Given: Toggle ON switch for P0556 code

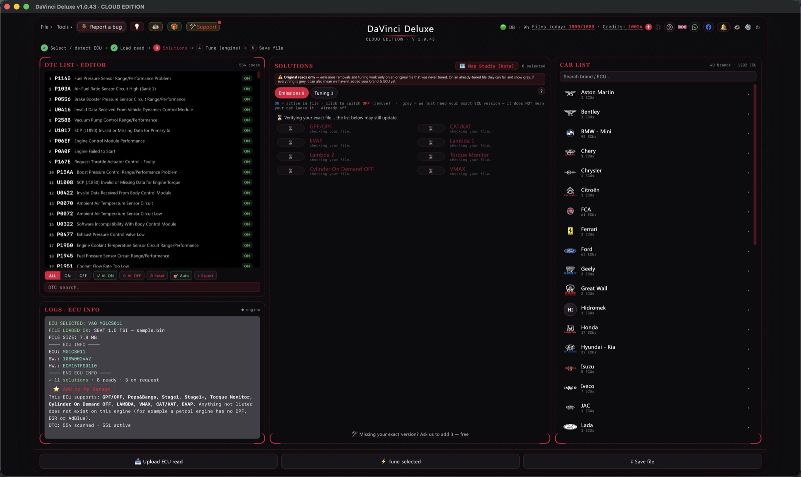Looking at the screenshot, I should pos(247,99).
